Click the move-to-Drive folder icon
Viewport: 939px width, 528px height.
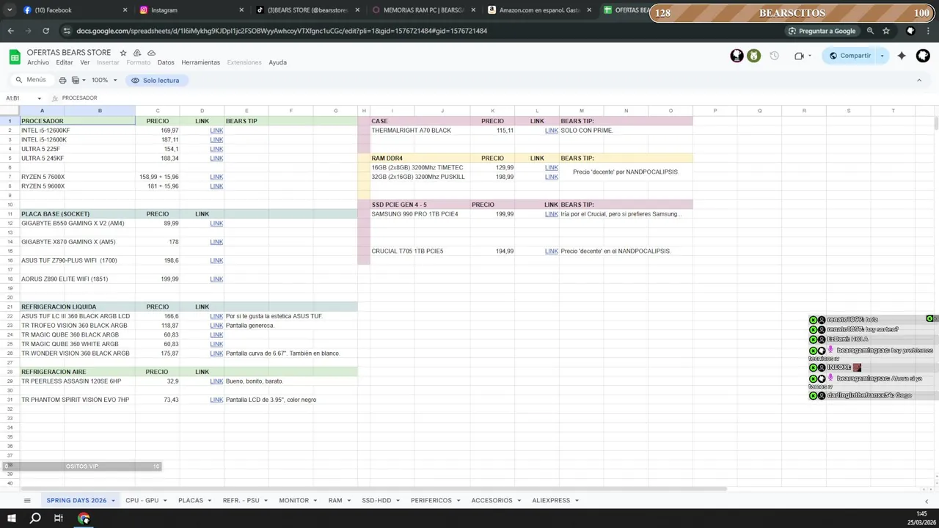pos(137,53)
